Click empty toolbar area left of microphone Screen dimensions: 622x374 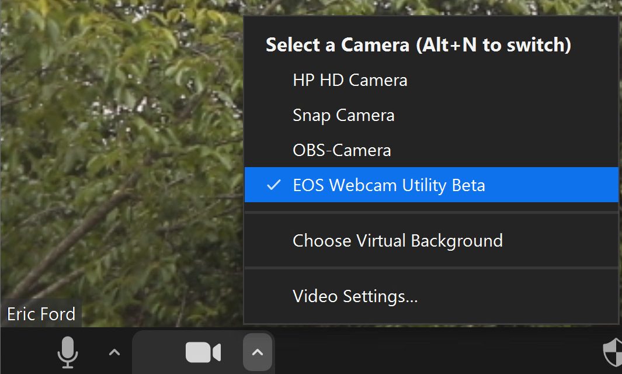point(23,352)
